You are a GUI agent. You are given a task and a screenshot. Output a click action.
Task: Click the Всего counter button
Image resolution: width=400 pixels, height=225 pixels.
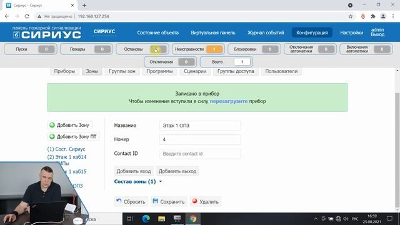[226, 62]
